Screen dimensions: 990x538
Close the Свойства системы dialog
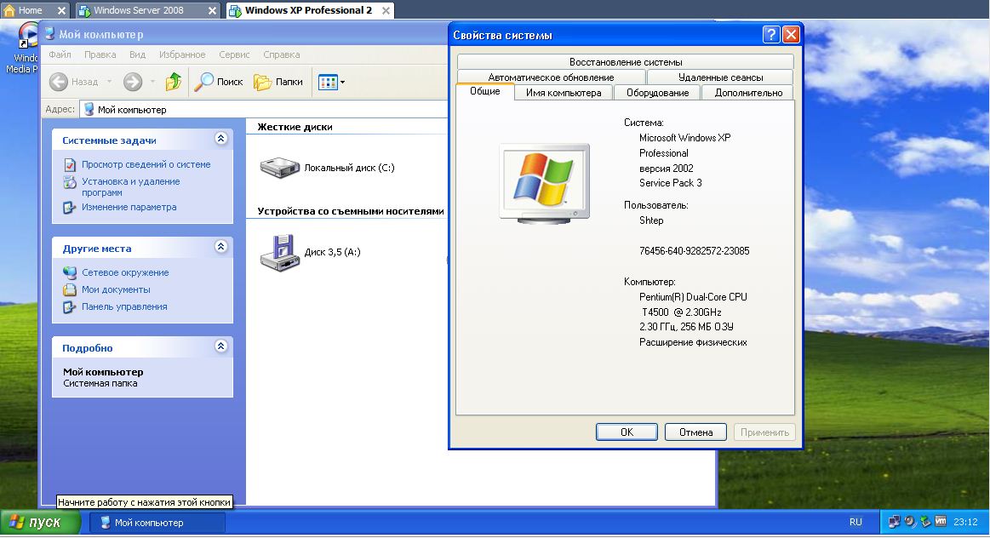[791, 35]
